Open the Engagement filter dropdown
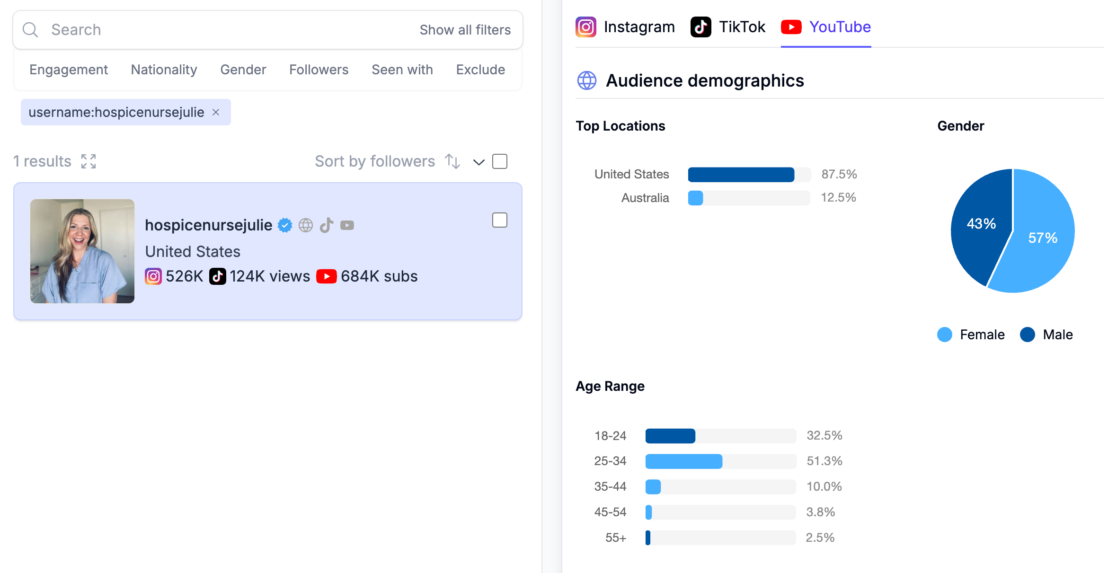Screen dimensions: 1117x573 [x=69, y=70]
